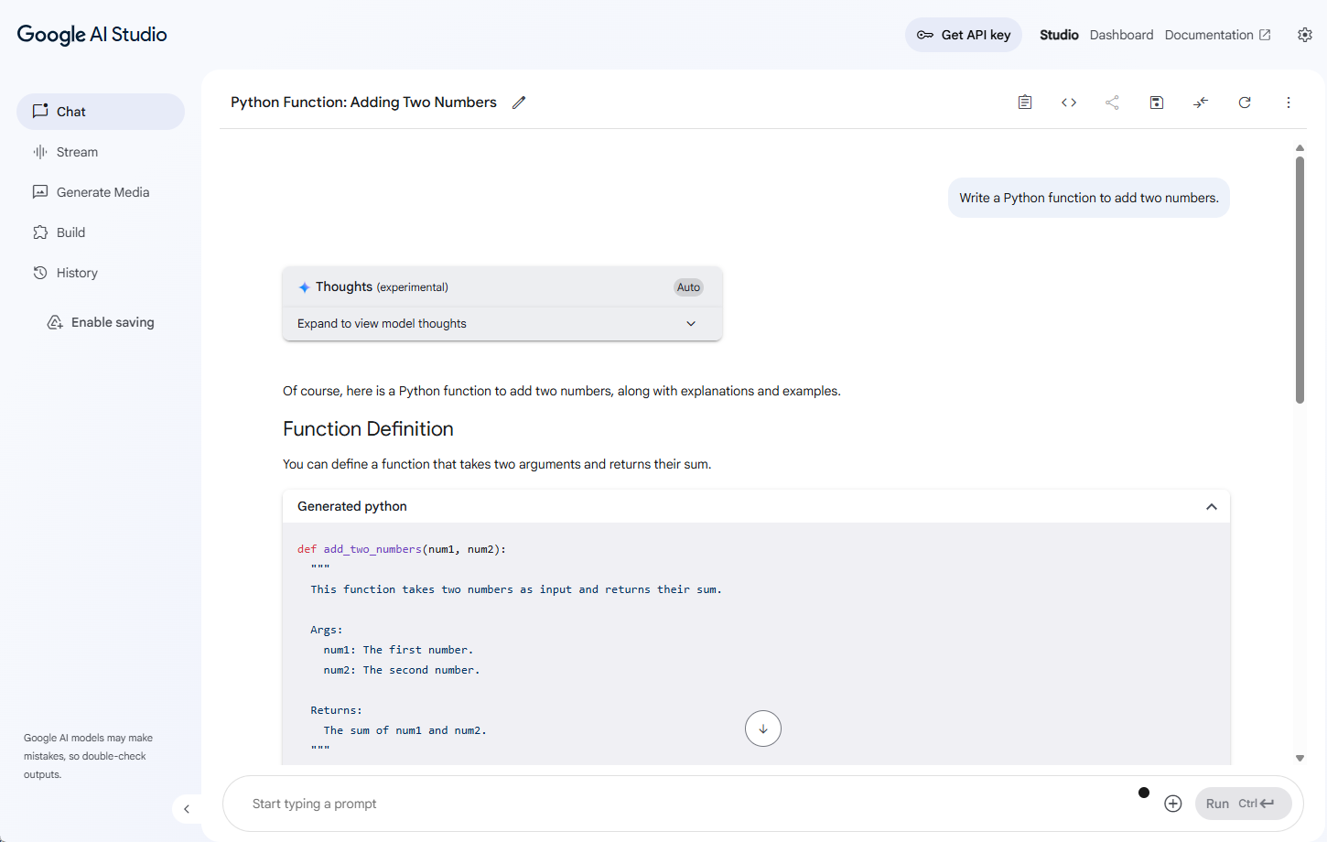1327x842 pixels.
Task: Click the Thoughts sparkle icon
Action: pyautogui.click(x=304, y=287)
